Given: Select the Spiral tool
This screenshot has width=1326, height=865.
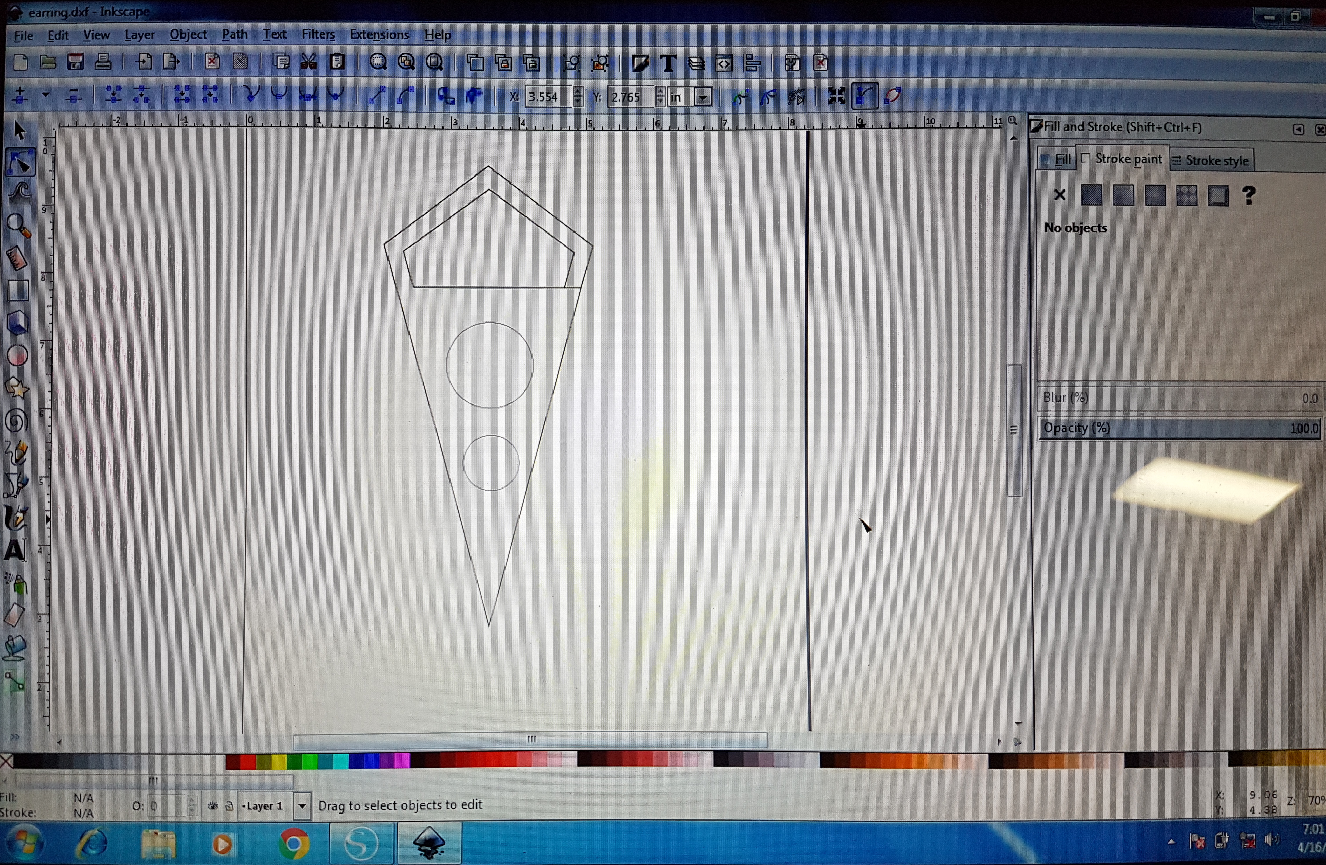Looking at the screenshot, I should click(16, 421).
